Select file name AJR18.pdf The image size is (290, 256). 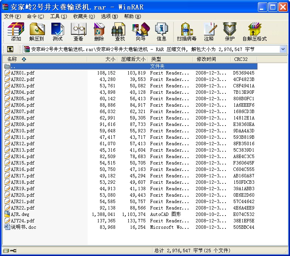[23, 182]
